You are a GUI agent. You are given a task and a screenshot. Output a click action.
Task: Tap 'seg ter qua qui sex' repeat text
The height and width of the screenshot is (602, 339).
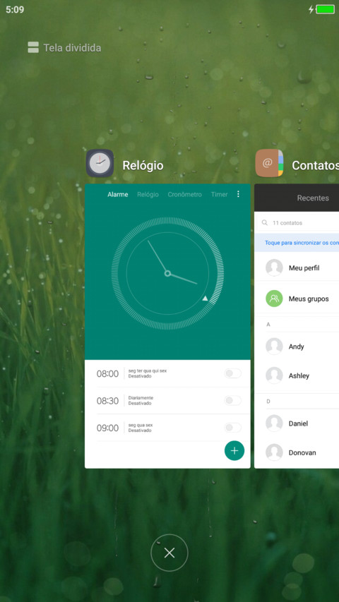(x=148, y=371)
